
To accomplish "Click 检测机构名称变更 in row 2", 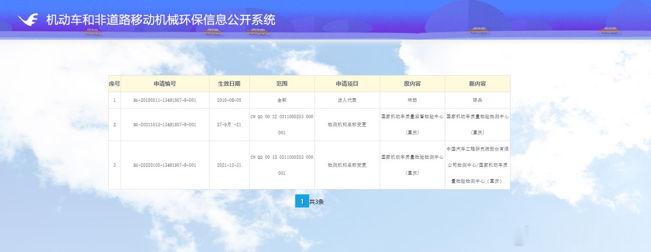I will pyautogui.click(x=347, y=125).
